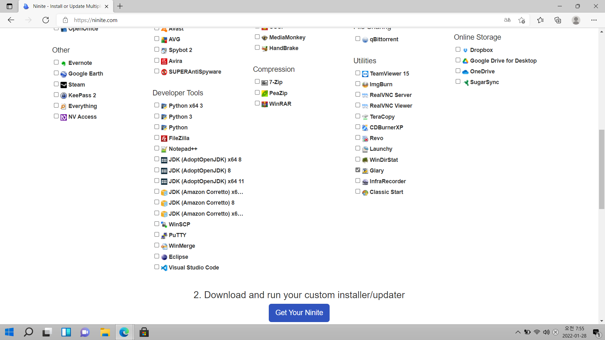This screenshot has width=605, height=340.
Task: Tick the TeraCopy checkbox
Action: [358, 116]
